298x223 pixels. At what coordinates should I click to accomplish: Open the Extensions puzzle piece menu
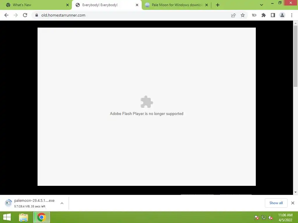pos(264,15)
